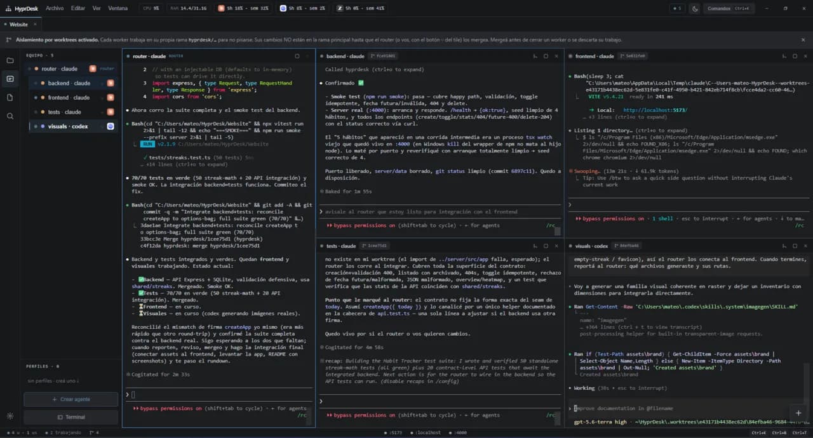
Task: Click the plus button at bottom right
Action: tap(798, 413)
